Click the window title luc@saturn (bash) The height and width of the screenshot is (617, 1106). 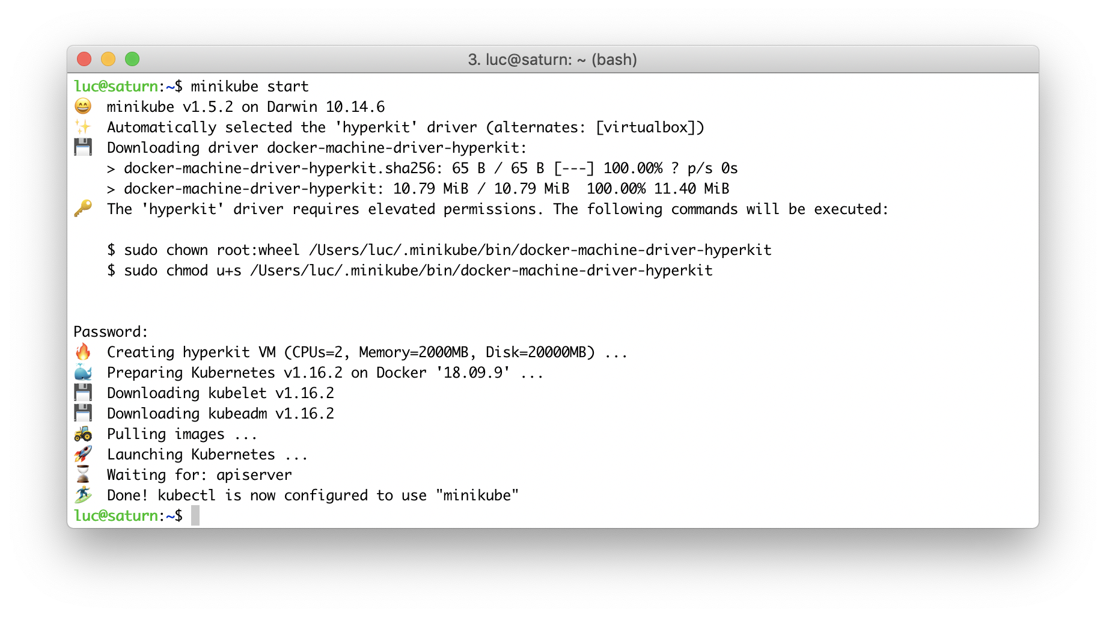pos(552,60)
